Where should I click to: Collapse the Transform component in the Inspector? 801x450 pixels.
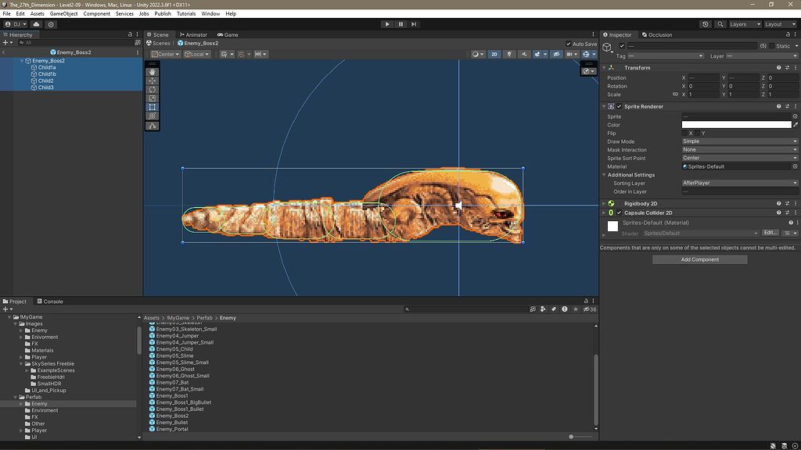(x=604, y=67)
